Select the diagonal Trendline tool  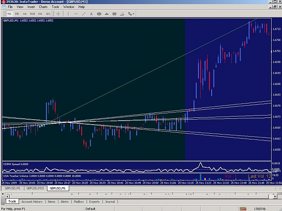click(x=83, y=14)
